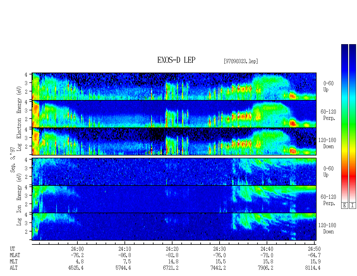357x276 pixels.
Task: Click the electron 60-120 Perp. spectrogram panel
Action: 174,114
